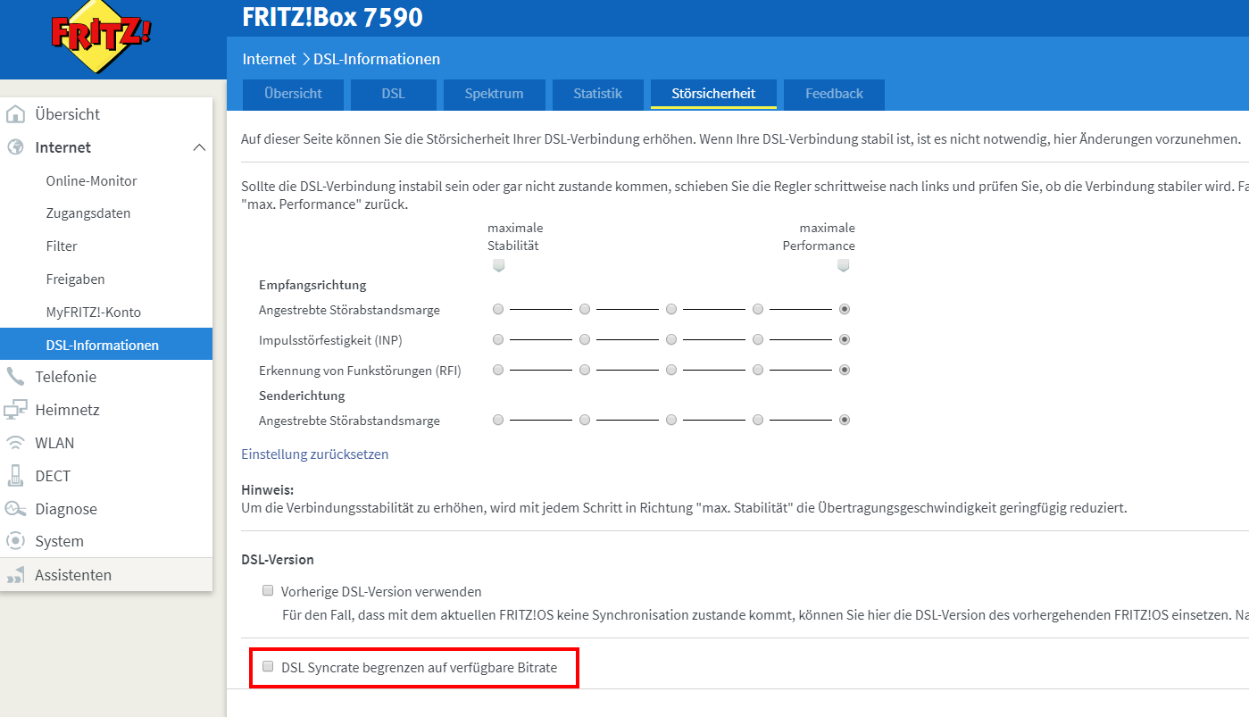Select fourth Impulsstörfestigkeit (INP) radio step

(x=758, y=339)
